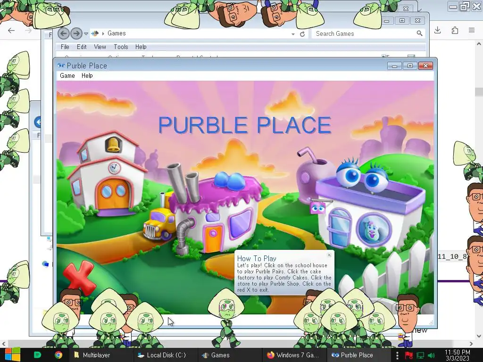Refresh the Games explorer window
The height and width of the screenshot is (362, 483).
pyautogui.click(x=302, y=34)
